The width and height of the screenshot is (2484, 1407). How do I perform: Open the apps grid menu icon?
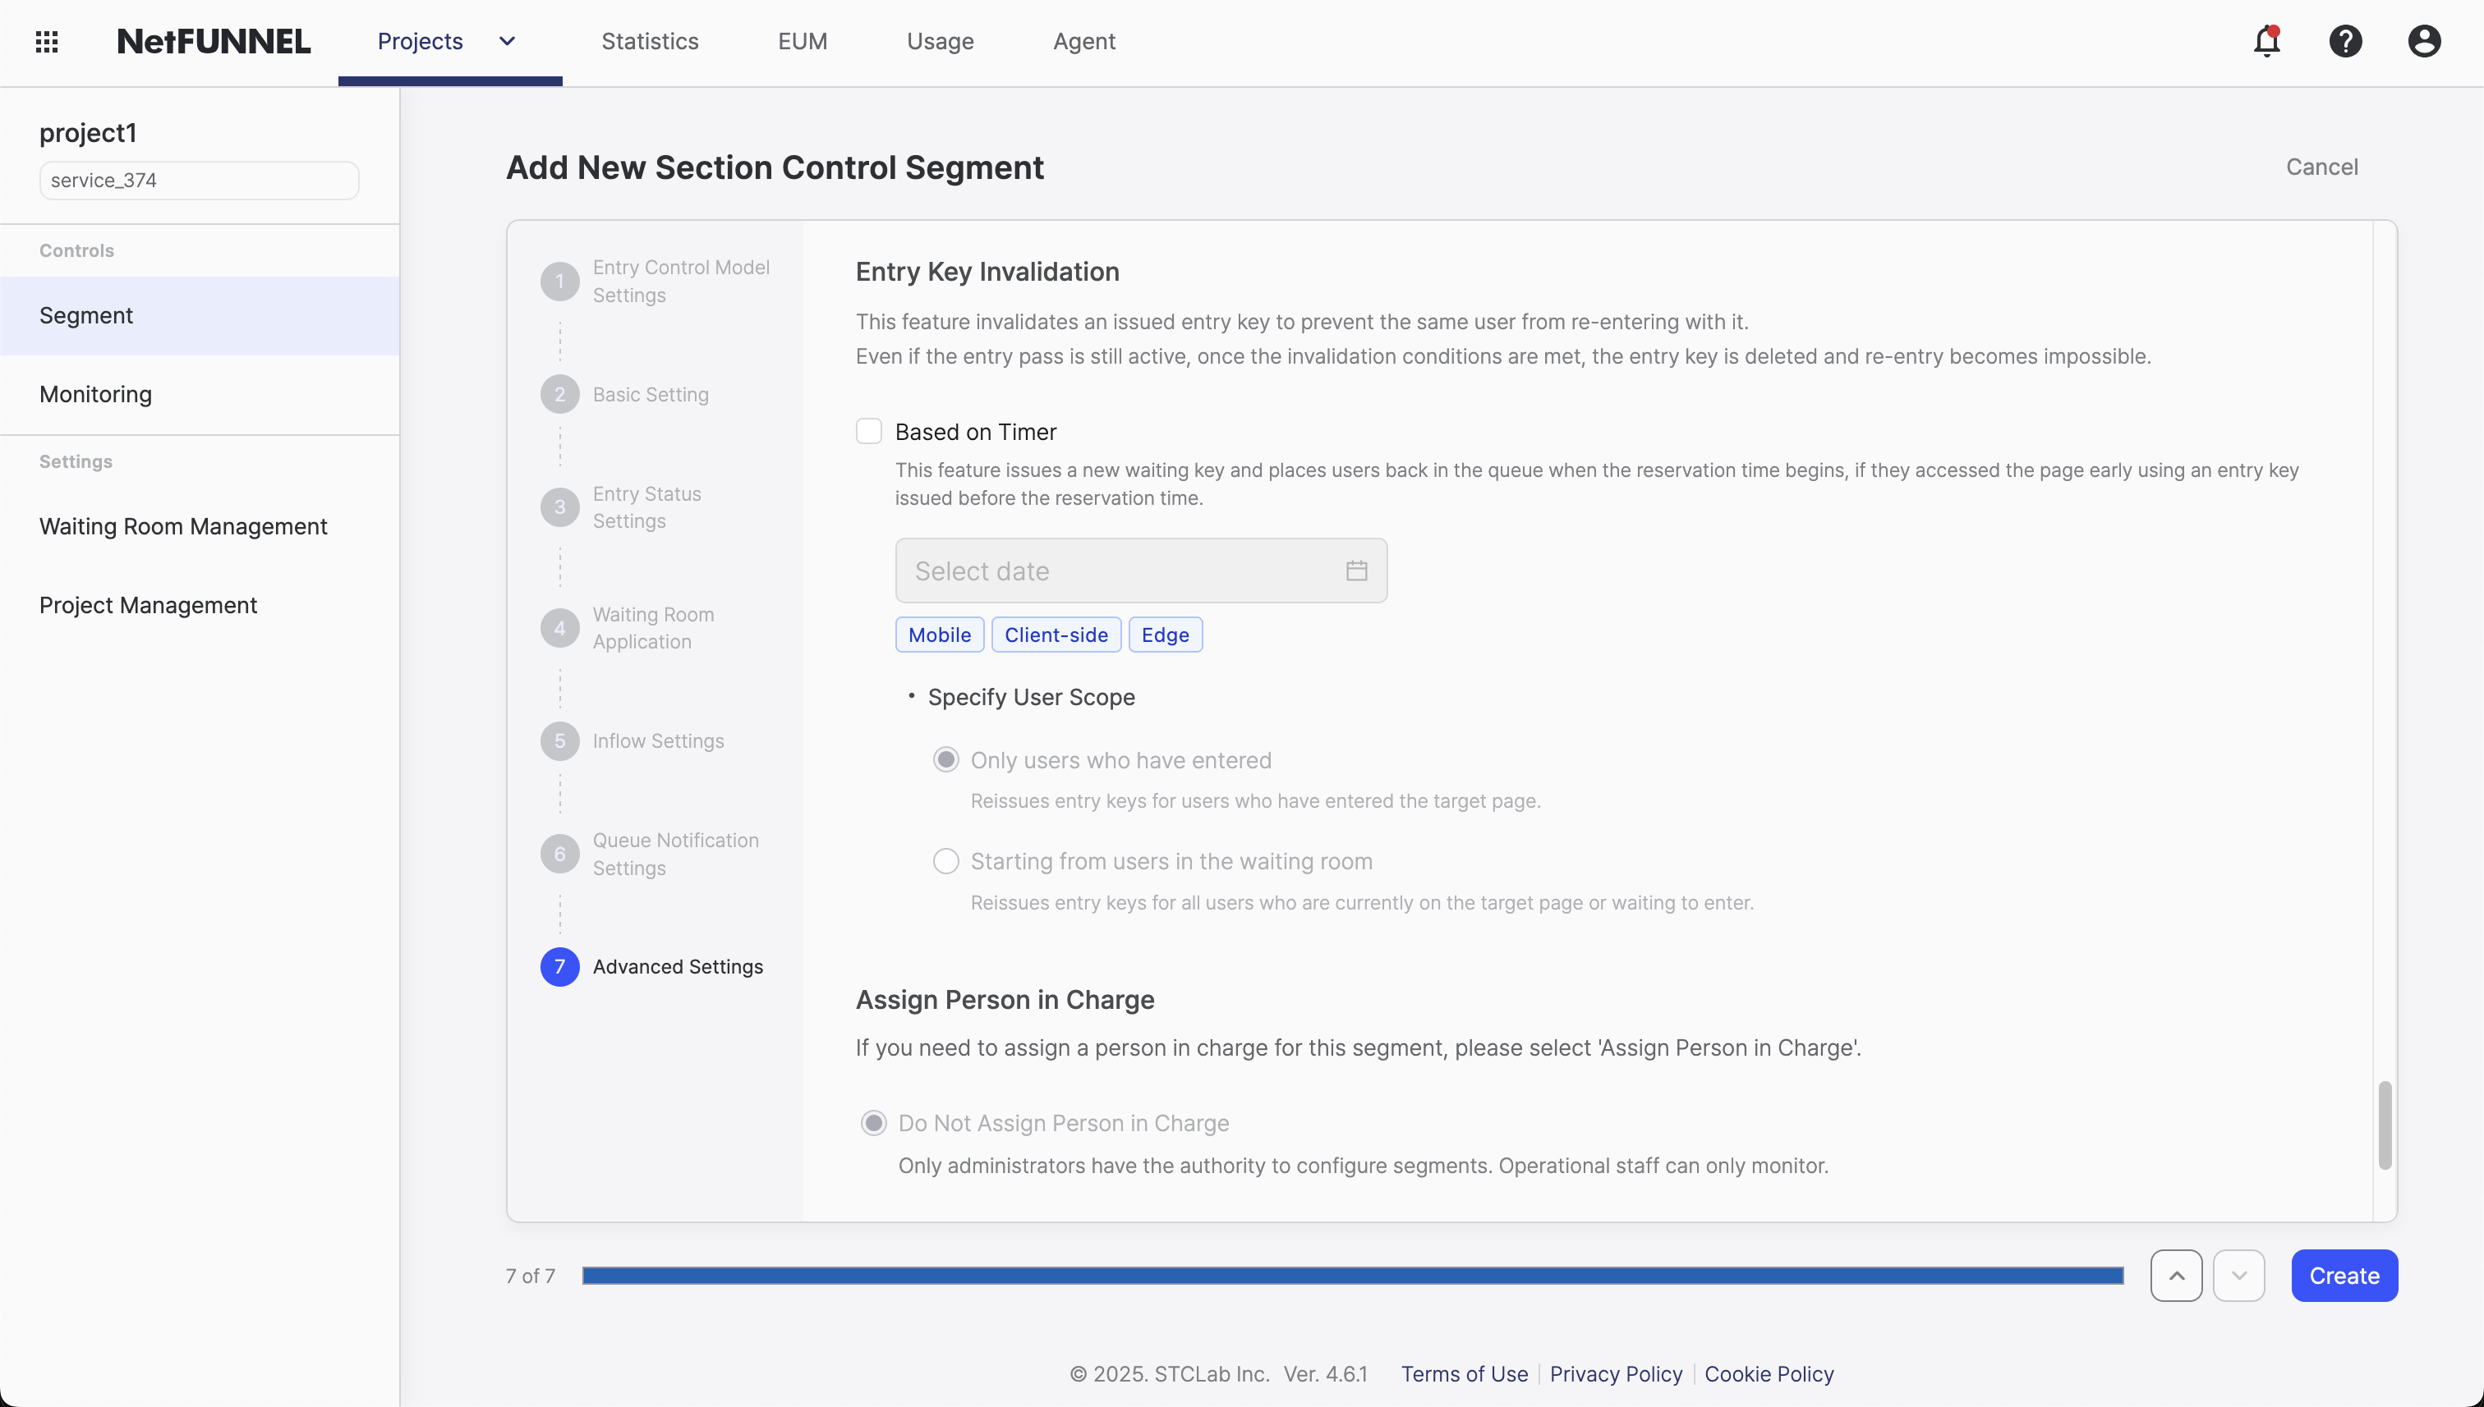click(47, 42)
